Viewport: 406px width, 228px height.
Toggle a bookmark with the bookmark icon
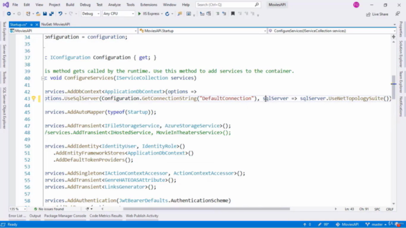click(233, 14)
